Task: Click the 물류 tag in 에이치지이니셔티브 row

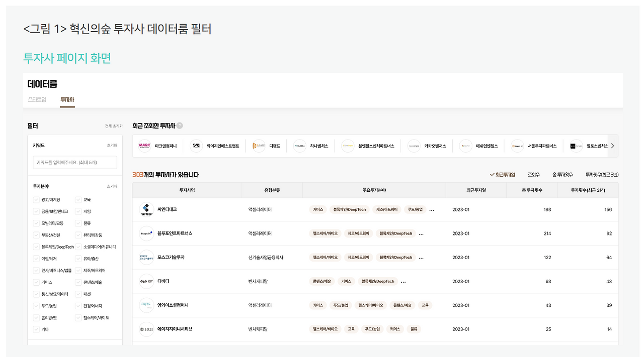Action: (x=414, y=329)
